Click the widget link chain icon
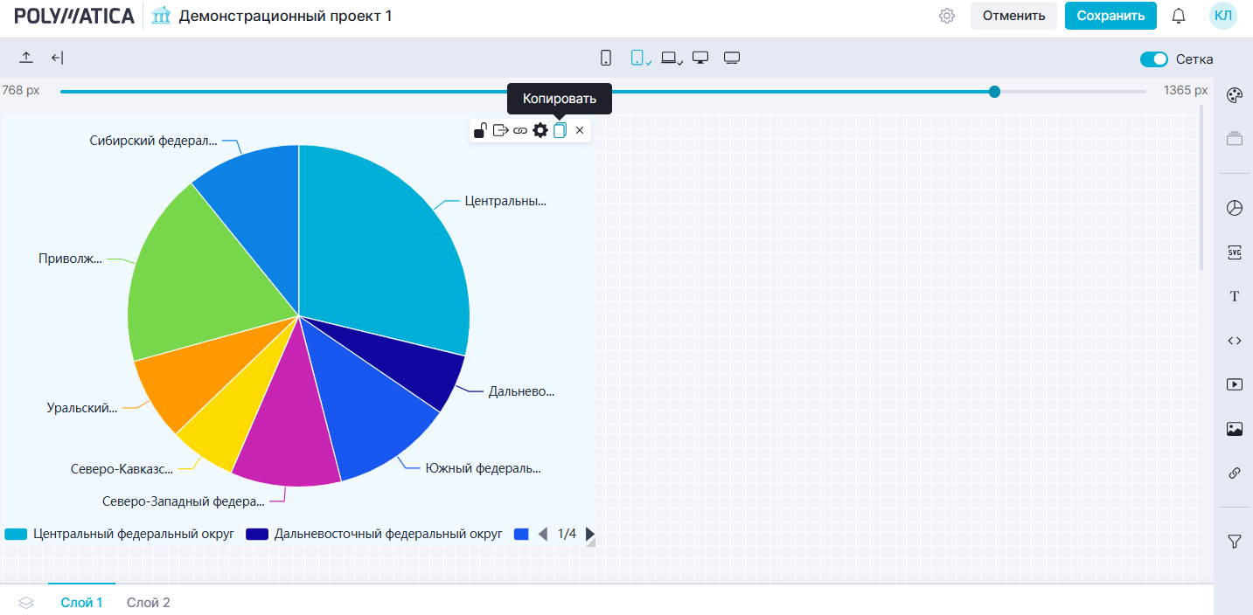Viewport: 1253px width, 615px height. tap(520, 130)
